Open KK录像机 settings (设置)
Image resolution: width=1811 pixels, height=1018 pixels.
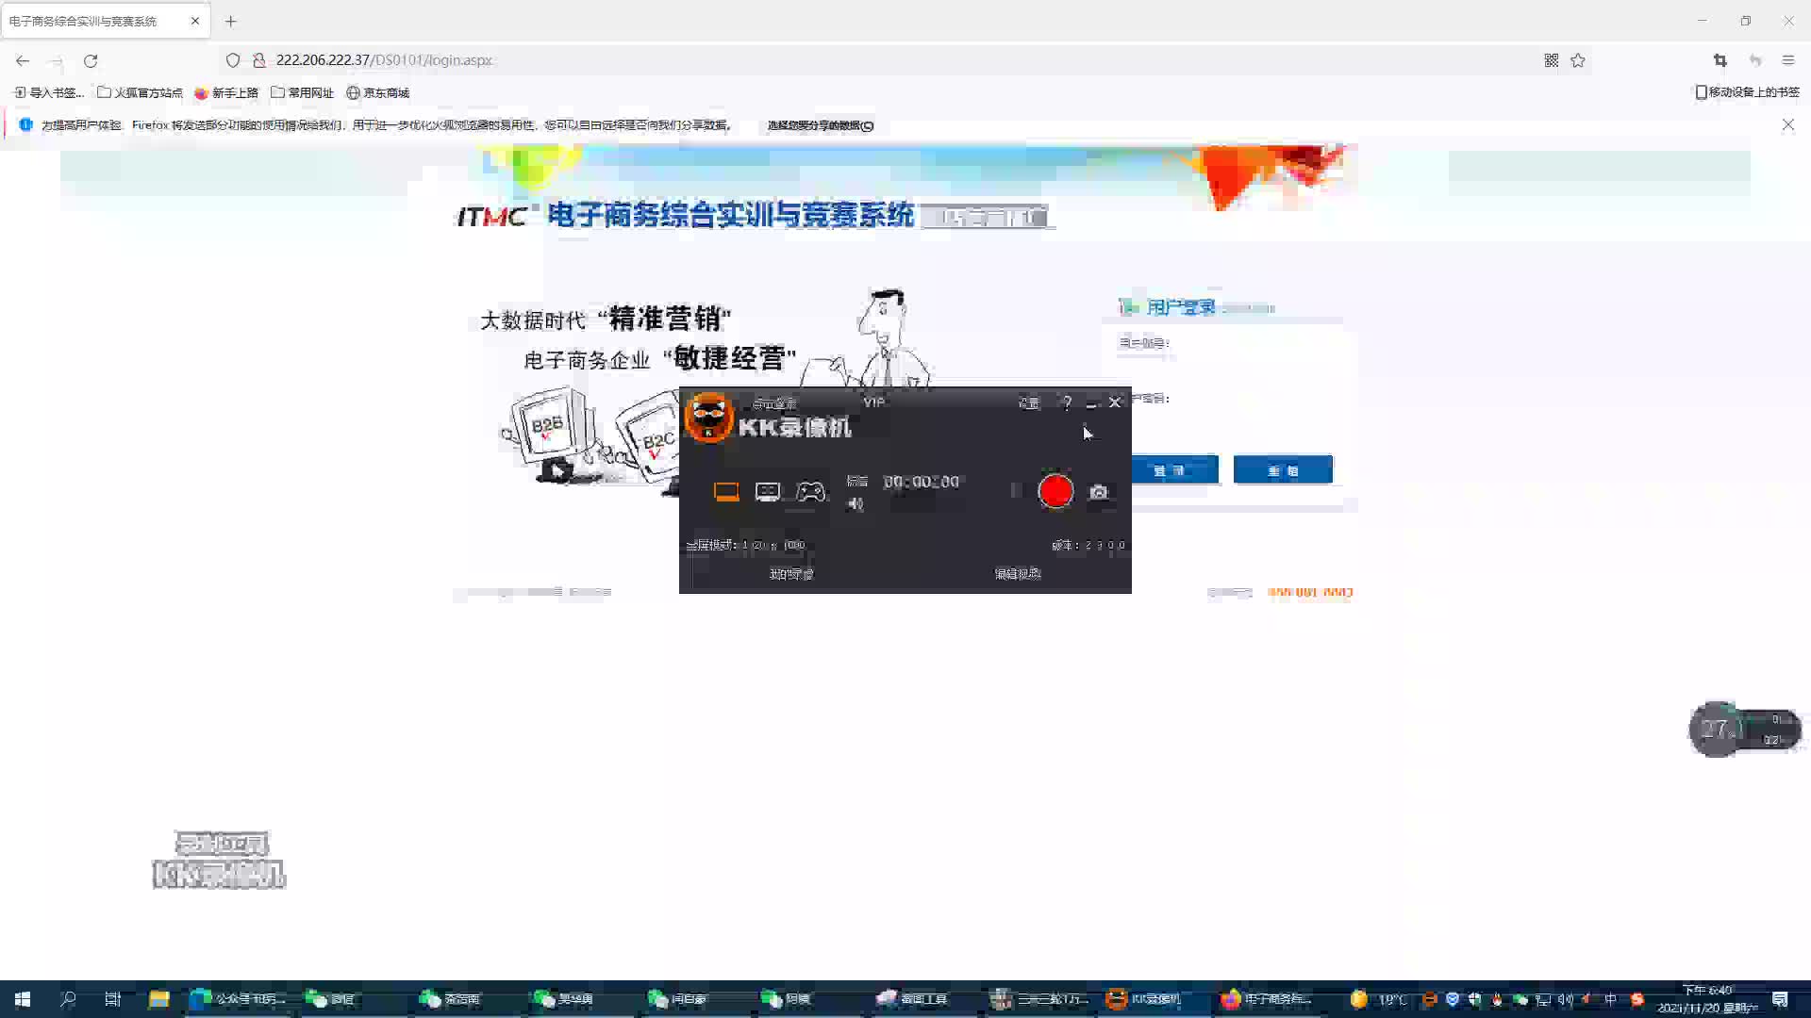[x=1028, y=402]
